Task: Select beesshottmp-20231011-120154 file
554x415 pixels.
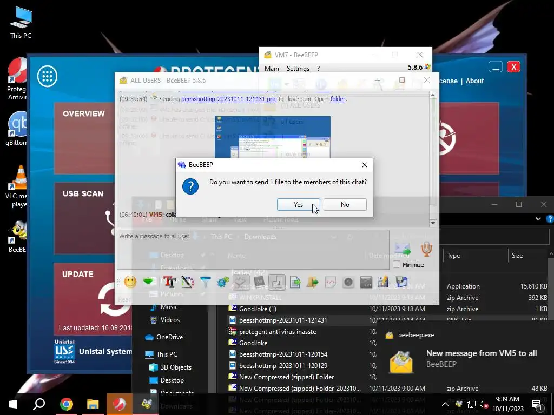Action: tap(283, 354)
